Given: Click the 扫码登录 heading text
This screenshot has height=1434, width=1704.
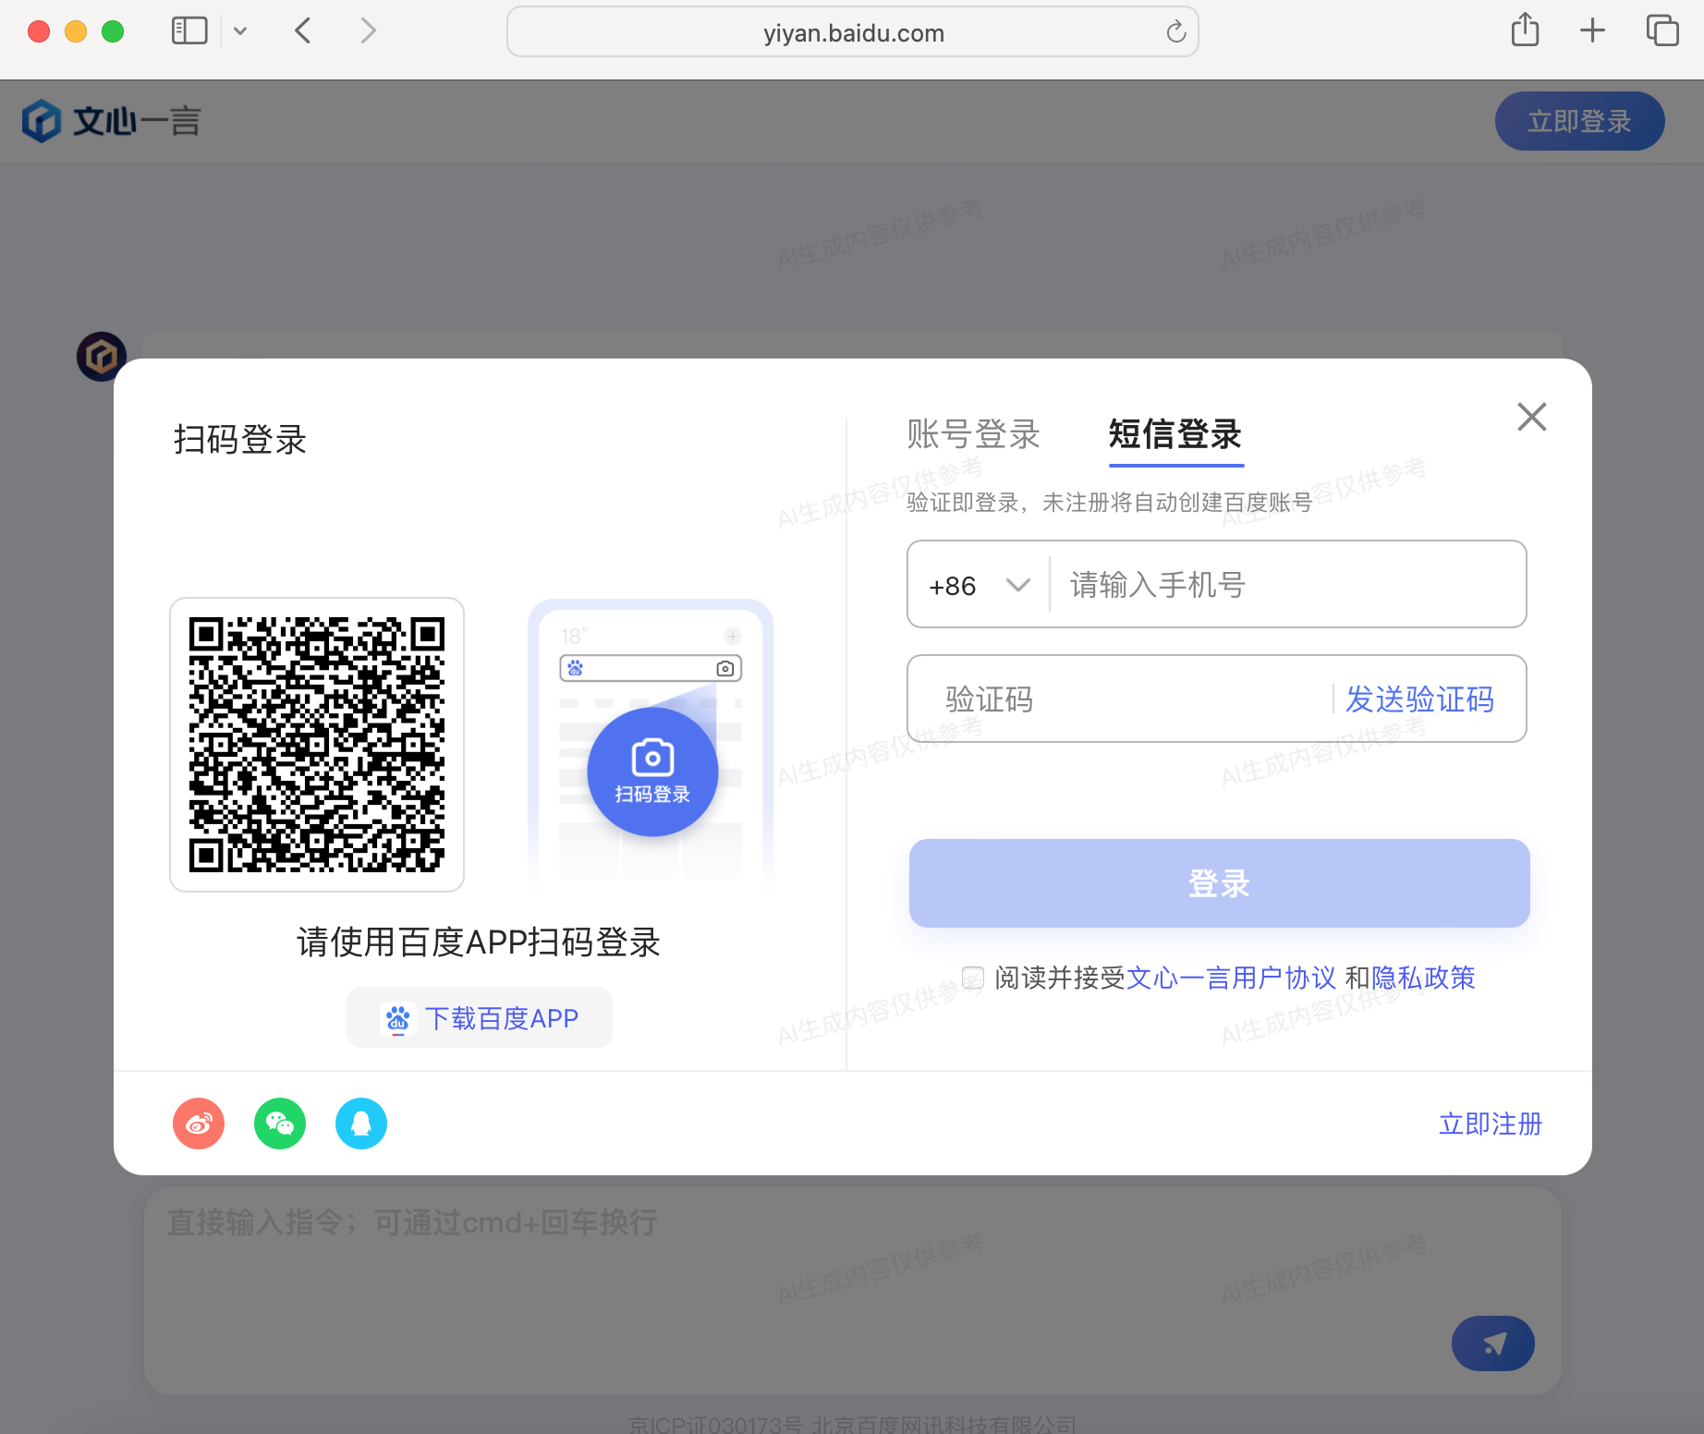Looking at the screenshot, I should click(x=240, y=440).
